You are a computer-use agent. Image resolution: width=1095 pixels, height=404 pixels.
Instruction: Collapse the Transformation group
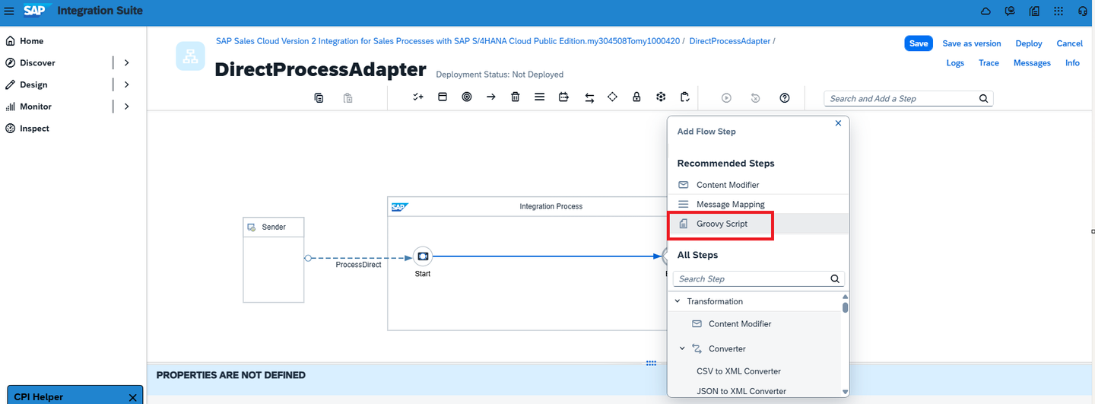pos(678,301)
